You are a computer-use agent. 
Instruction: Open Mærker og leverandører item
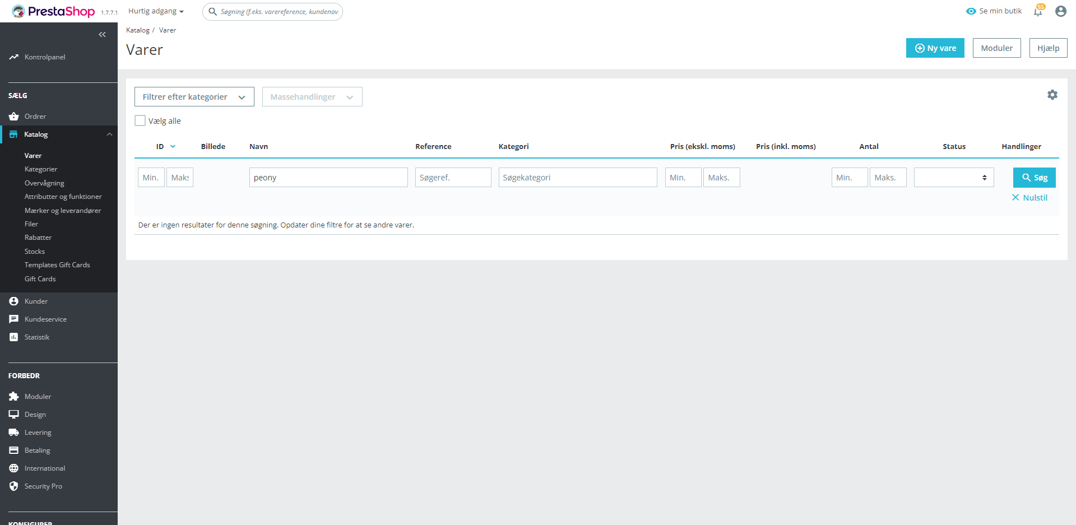click(63, 211)
